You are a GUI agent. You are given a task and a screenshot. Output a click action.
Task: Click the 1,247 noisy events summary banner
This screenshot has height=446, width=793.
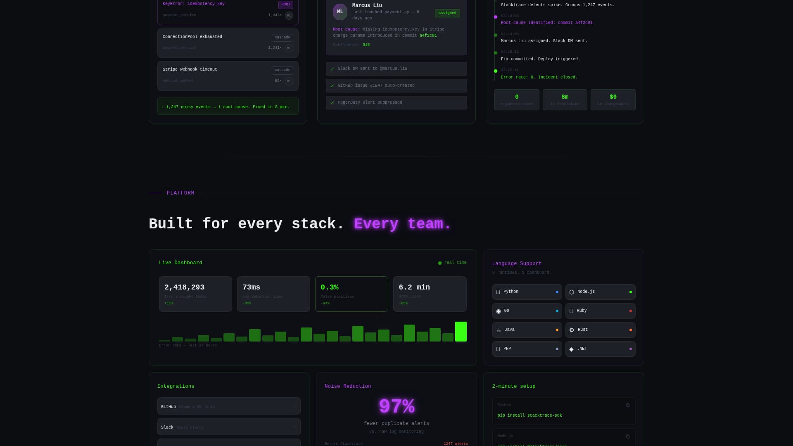pyautogui.click(x=228, y=106)
